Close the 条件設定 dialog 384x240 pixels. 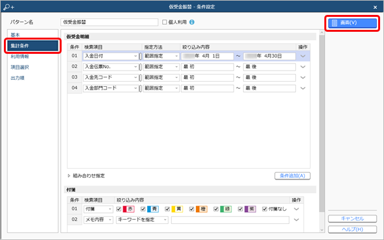coord(375,7)
